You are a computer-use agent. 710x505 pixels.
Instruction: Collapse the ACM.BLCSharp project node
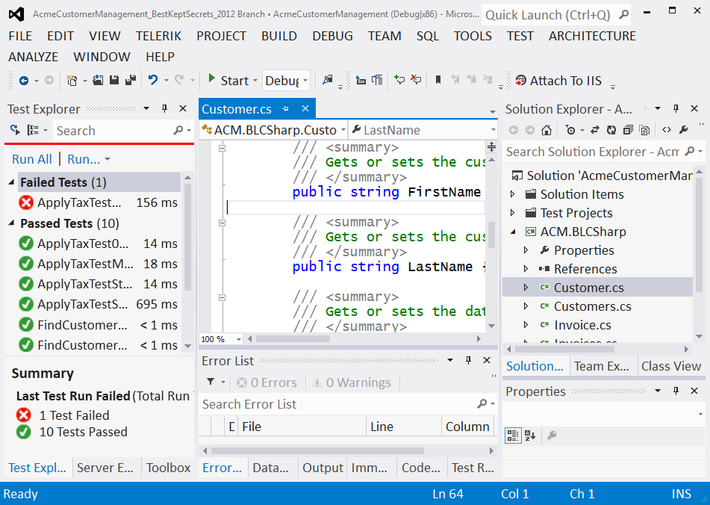click(x=513, y=232)
